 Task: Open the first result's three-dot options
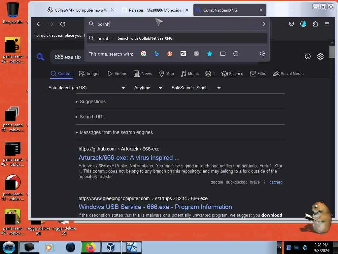(264, 182)
